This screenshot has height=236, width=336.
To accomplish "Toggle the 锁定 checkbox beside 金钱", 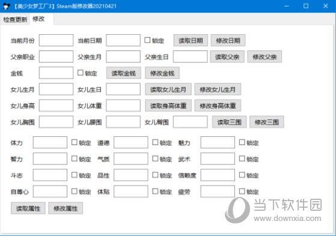I will click(81, 73).
